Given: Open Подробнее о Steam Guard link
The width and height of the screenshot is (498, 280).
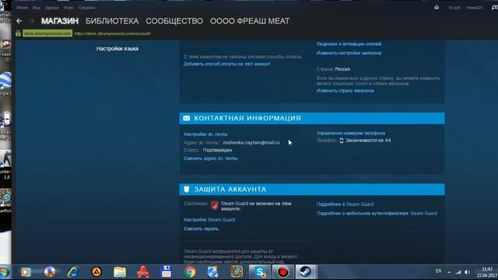Looking at the screenshot, I should 345,204.
